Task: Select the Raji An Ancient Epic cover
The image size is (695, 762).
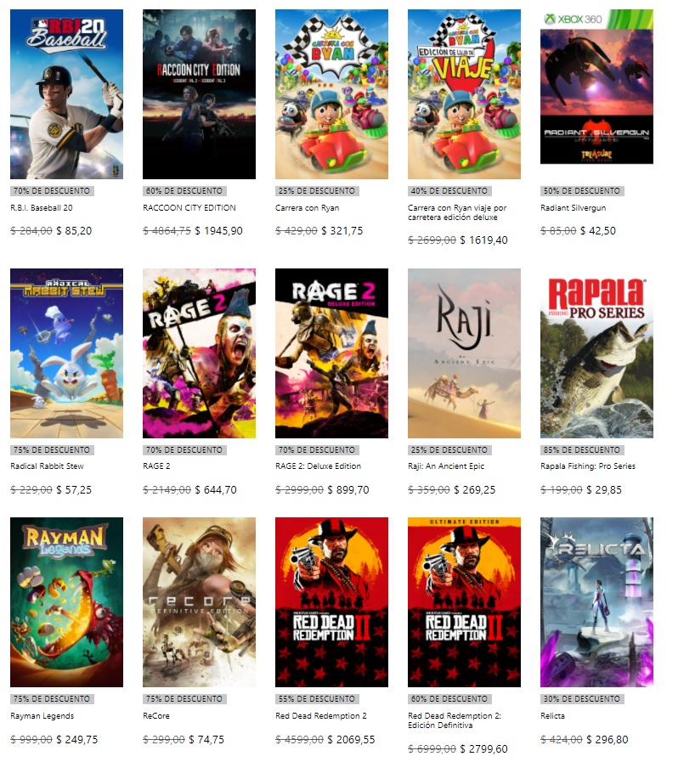Action: pyautogui.click(x=464, y=353)
